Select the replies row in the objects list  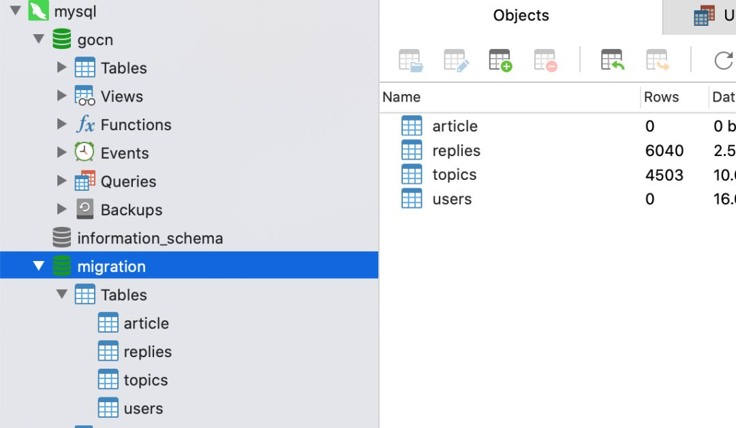[x=456, y=151]
